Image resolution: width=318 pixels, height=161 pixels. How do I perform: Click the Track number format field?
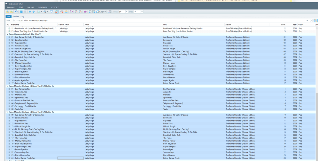(122, 12)
